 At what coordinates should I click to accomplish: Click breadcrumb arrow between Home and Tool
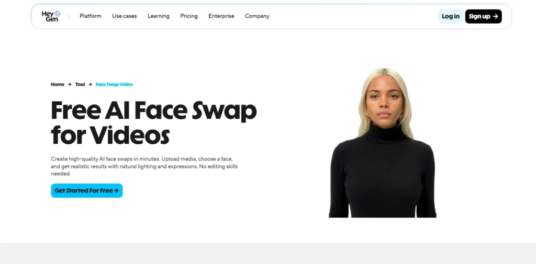click(x=70, y=84)
